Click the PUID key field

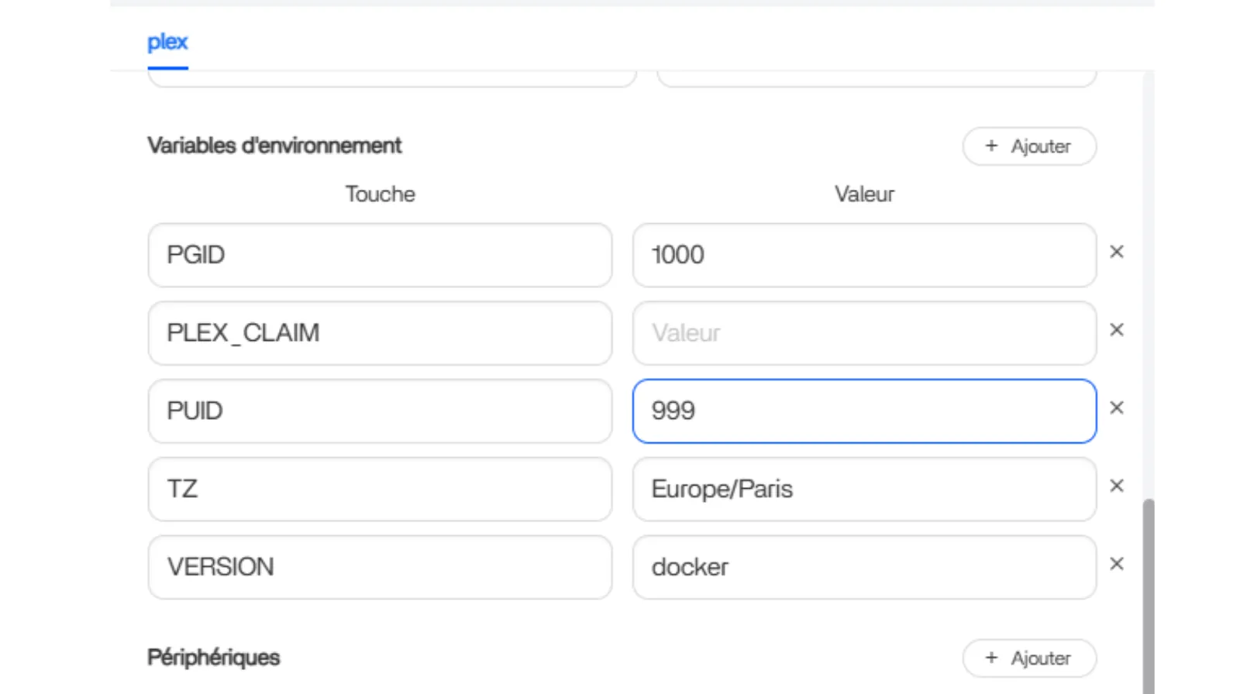coord(380,411)
